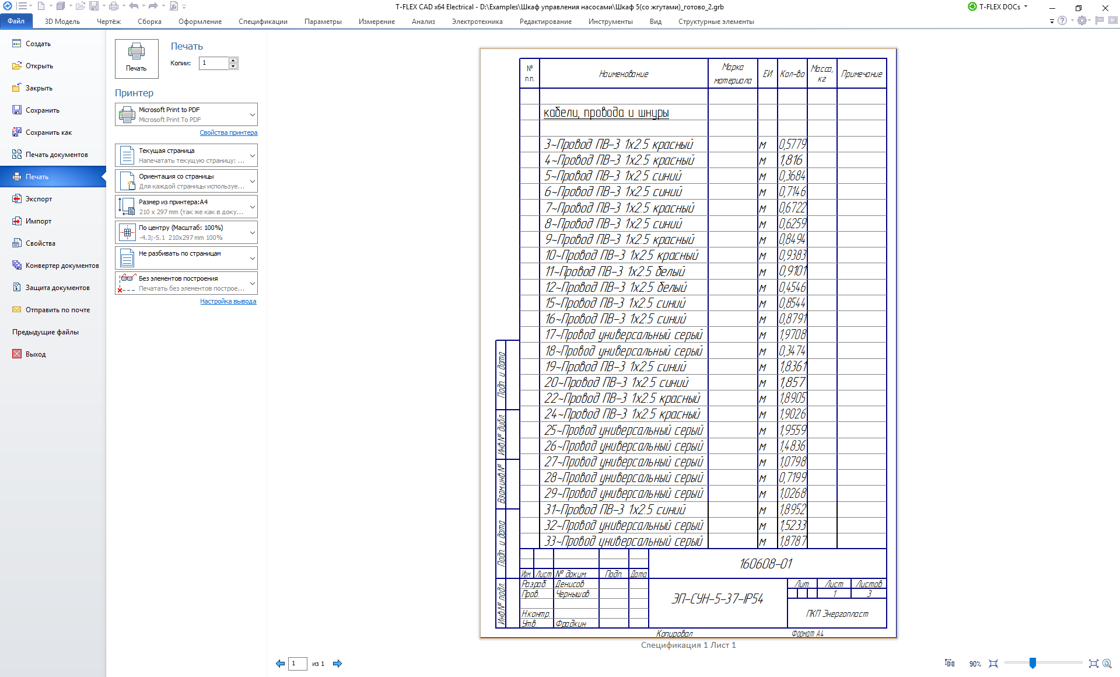Image resolution: width=1120 pixels, height=677 pixels.
Task: Click the zoom page magnifier icon
Action: click(1107, 664)
